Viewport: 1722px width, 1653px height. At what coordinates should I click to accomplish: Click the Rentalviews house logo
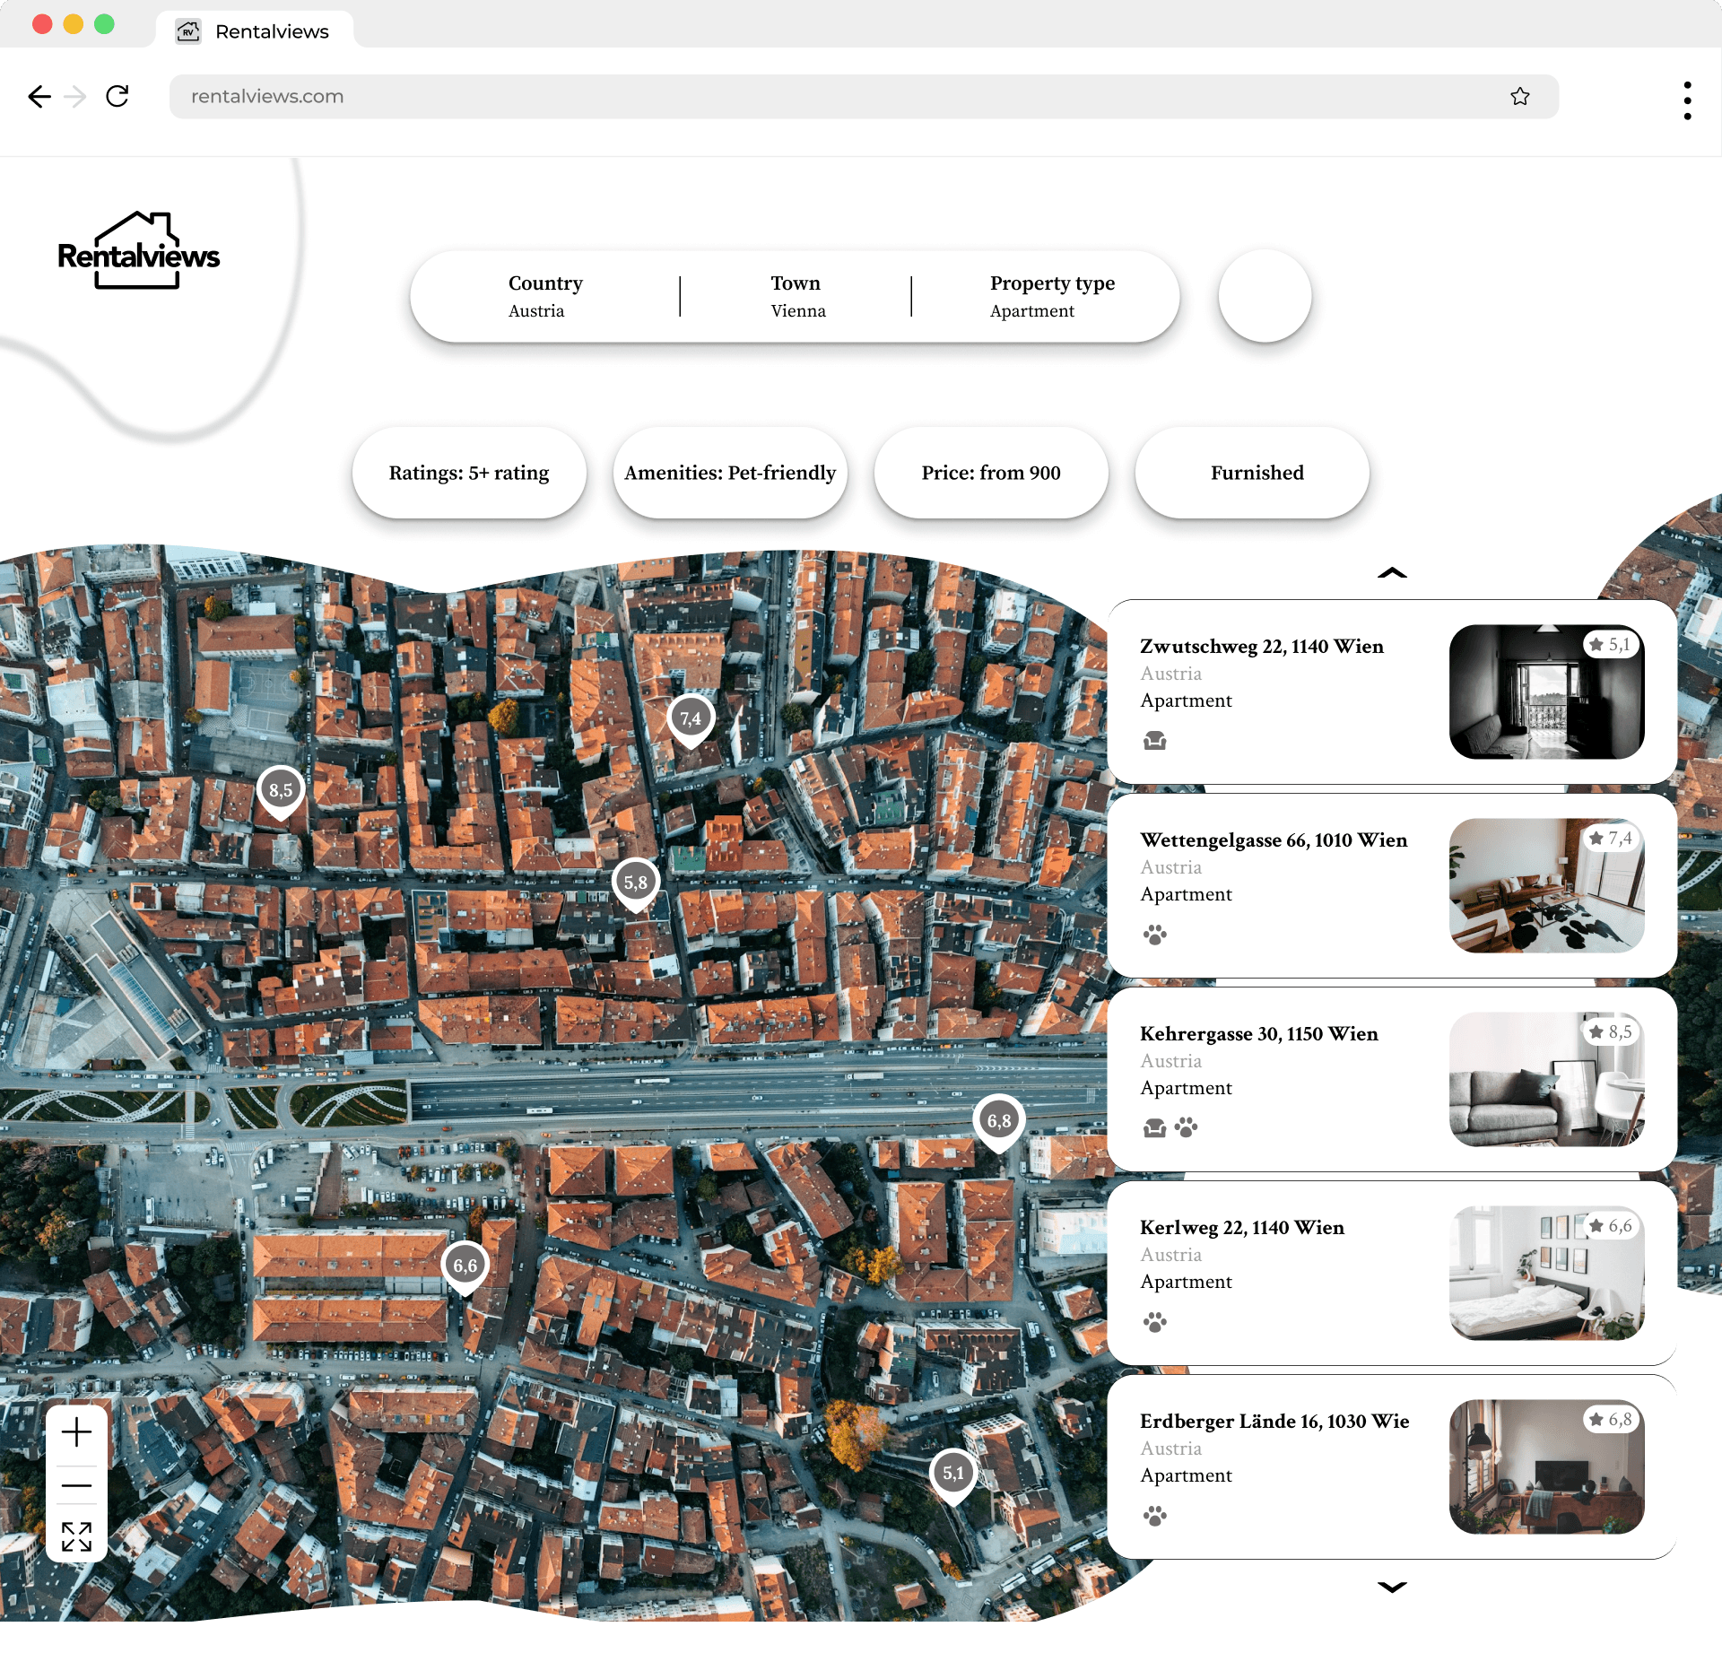[138, 251]
